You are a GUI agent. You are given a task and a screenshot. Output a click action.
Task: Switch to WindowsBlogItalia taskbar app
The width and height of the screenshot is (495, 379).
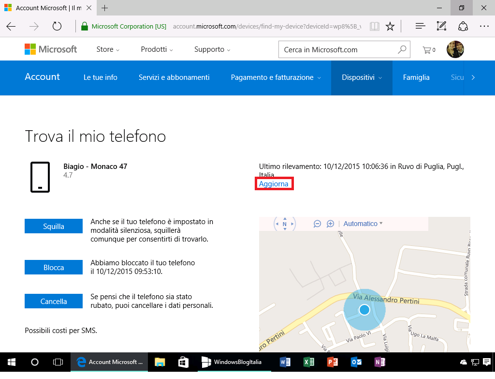[234, 362]
